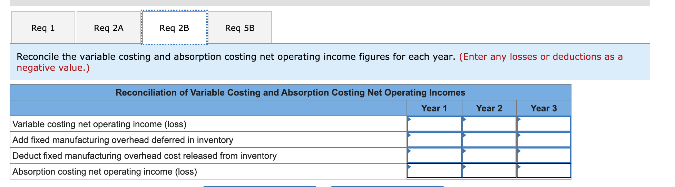Click 'Variable costing net operating income (loss)' label
675x187 pixels.
coord(99,124)
